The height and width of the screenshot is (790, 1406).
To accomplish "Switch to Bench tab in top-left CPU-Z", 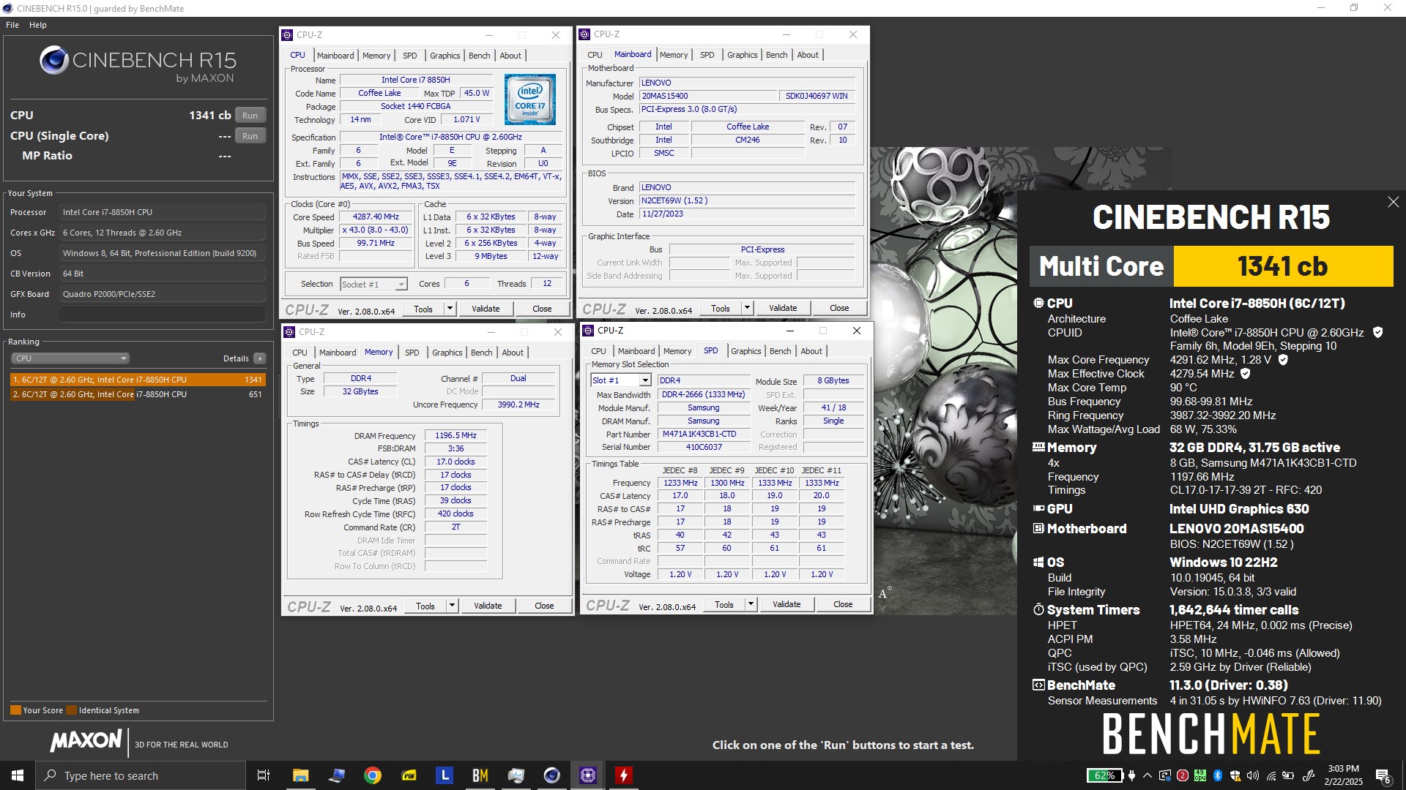I will (x=479, y=56).
